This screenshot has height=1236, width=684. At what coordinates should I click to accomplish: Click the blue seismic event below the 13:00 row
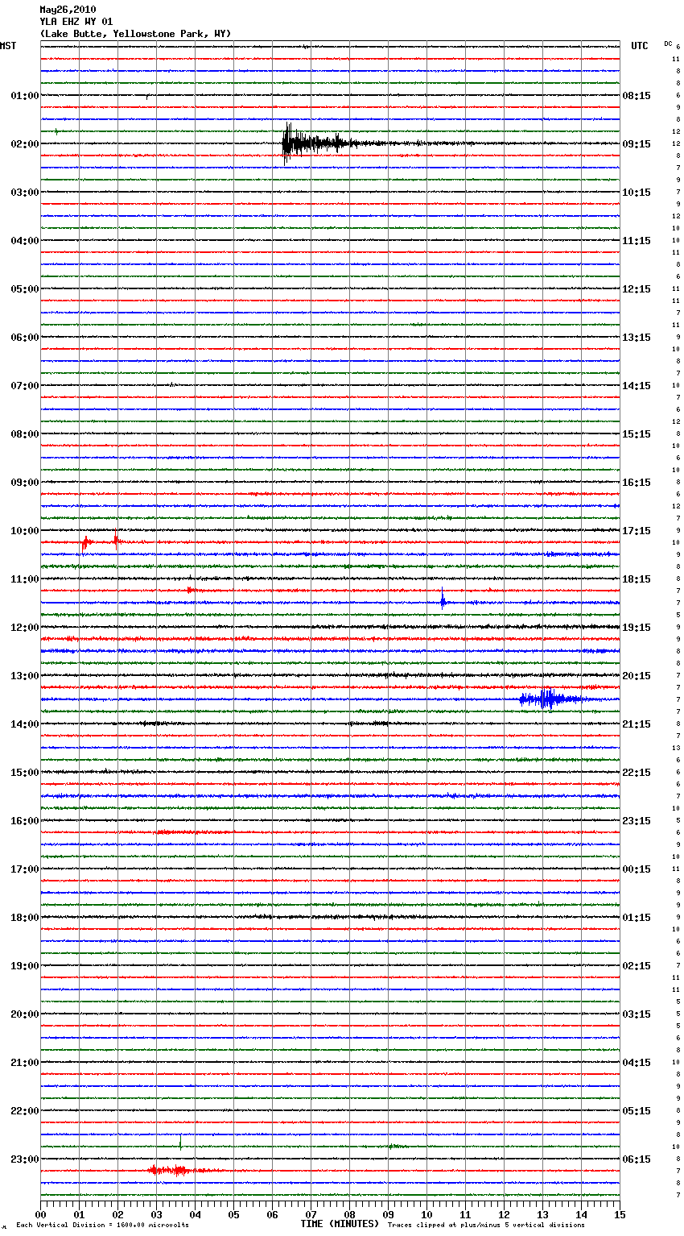[555, 699]
